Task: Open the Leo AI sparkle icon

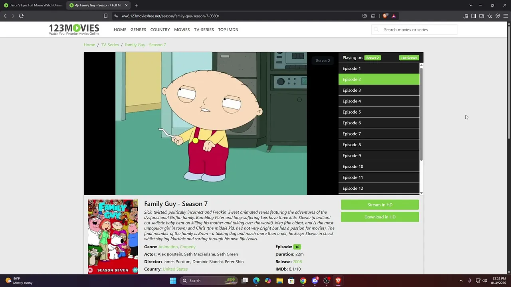Action: click(489, 16)
